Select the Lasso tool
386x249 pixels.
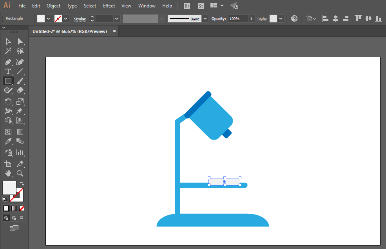point(20,51)
